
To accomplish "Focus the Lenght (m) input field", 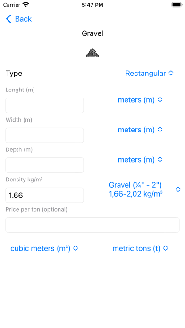I will 44,105.
